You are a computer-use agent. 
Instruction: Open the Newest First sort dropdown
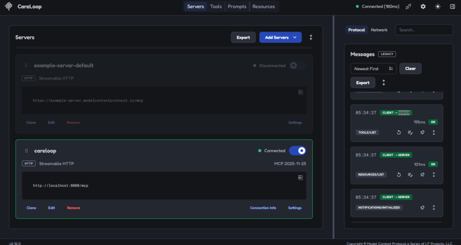click(x=373, y=69)
